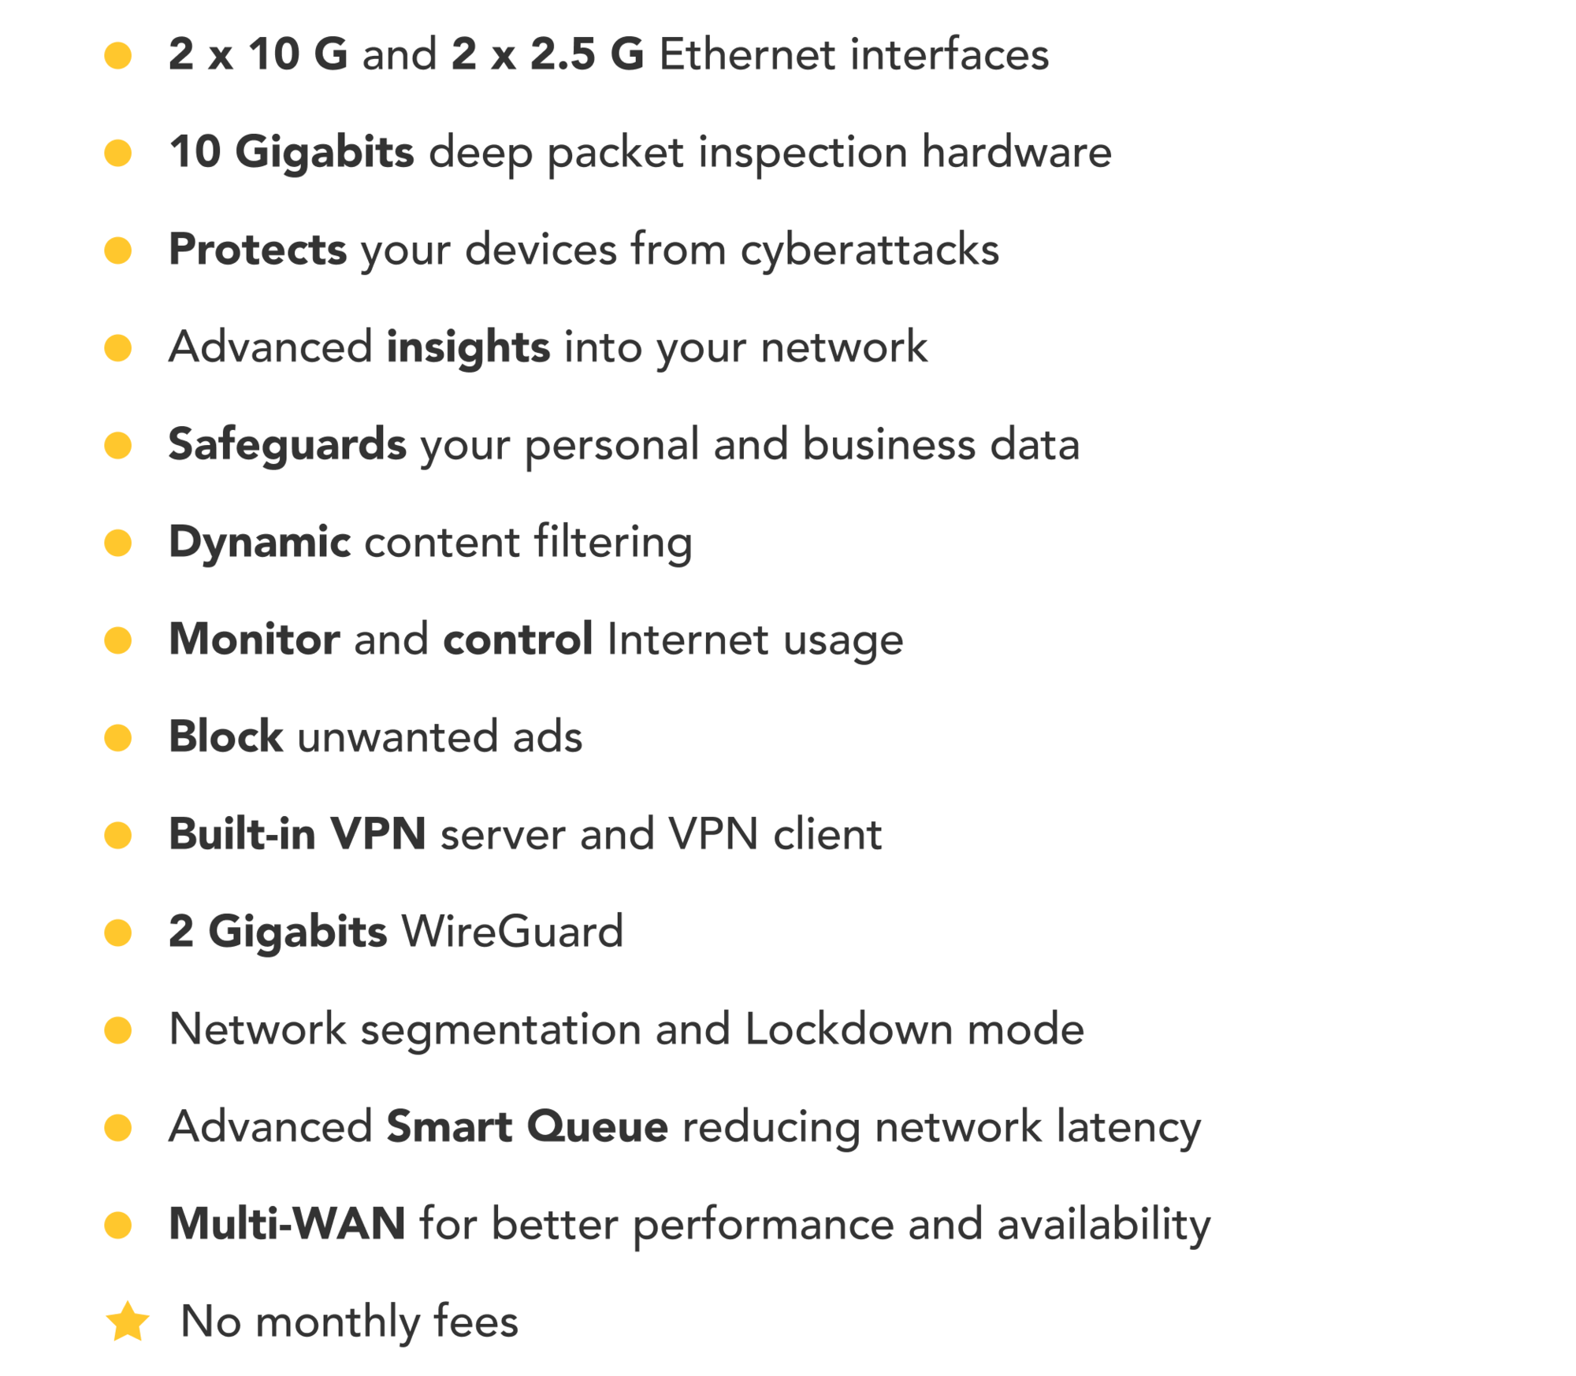Click 'Monitor' in Internet usage line

pyautogui.click(x=255, y=640)
